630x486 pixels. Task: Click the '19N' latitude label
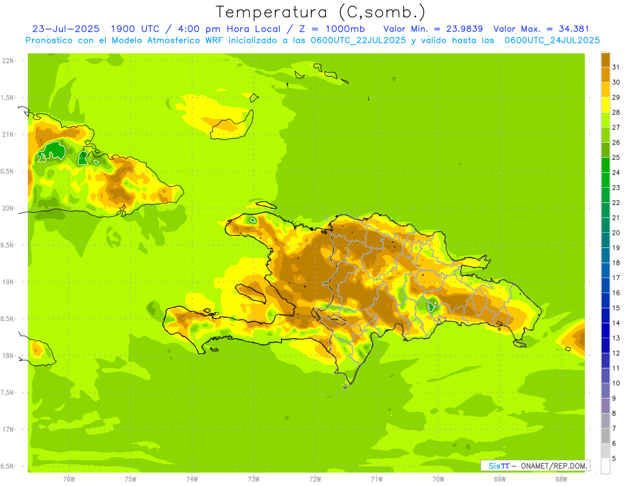click(8, 282)
